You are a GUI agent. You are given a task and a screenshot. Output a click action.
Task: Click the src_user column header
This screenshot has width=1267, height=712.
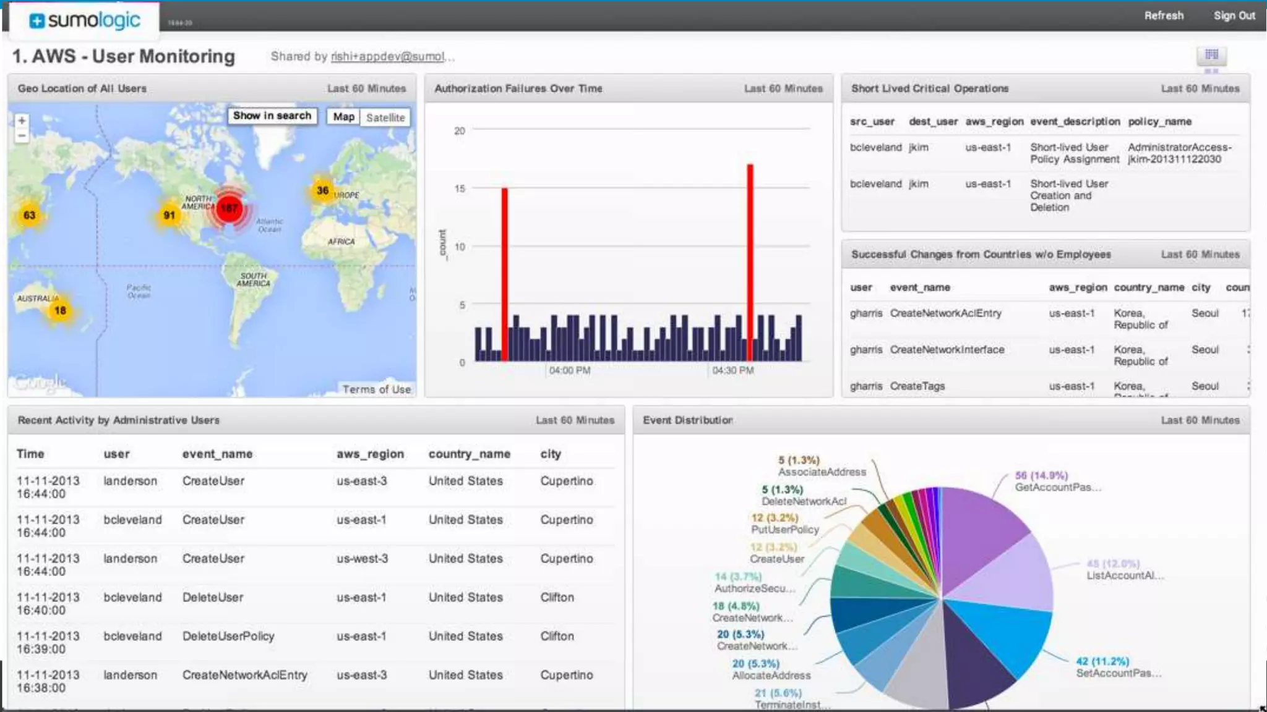click(x=872, y=122)
